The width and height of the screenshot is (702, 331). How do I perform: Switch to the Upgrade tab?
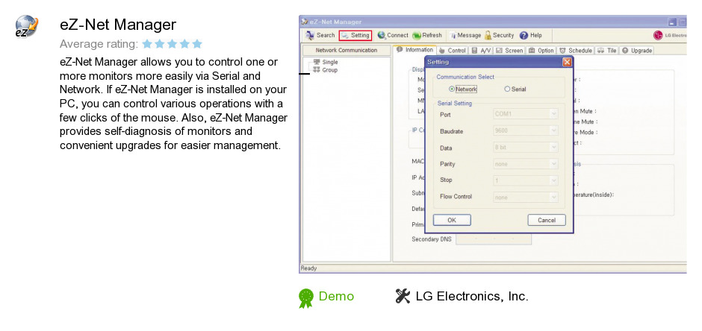pyautogui.click(x=636, y=51)
